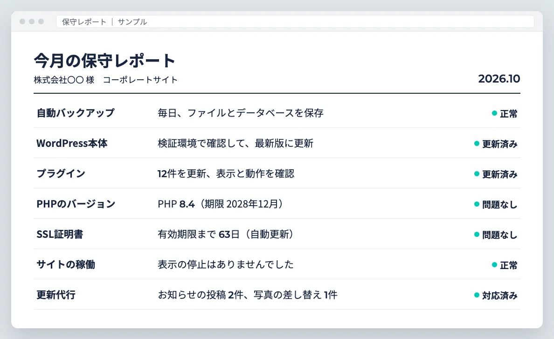Select the プラグイン row label
The image size is (554, 339).
coord(61,174)
